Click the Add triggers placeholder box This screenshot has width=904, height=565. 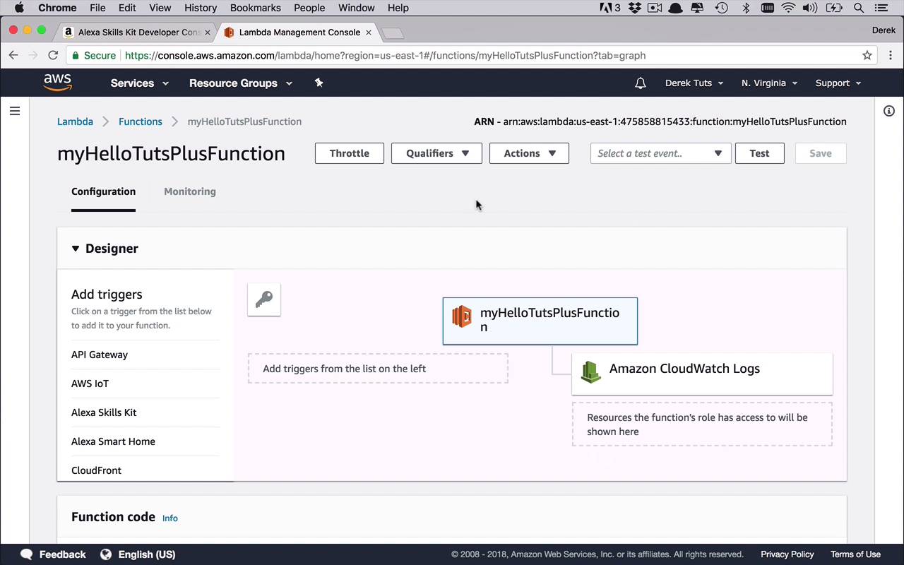click(378, 369)
